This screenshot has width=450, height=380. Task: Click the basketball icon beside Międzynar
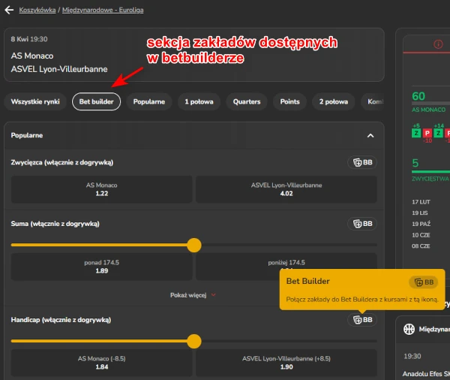pos(409,329)
